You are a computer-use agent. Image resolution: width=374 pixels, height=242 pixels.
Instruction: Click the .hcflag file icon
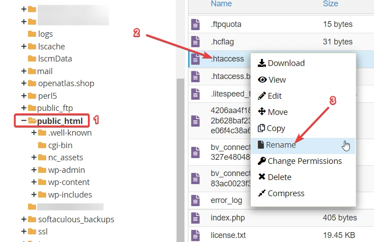[x=196, y=42]
